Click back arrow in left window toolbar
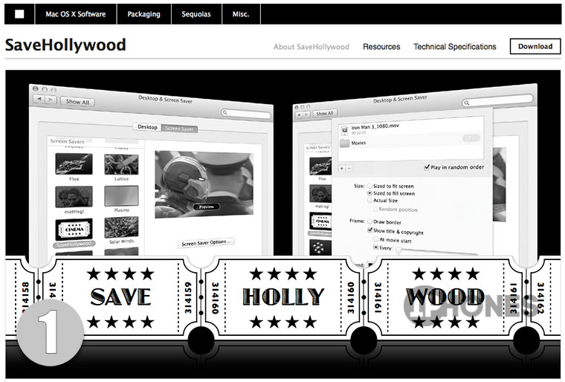Image resolution: width=565 pixels, height=382 pixels. [39, 99]
